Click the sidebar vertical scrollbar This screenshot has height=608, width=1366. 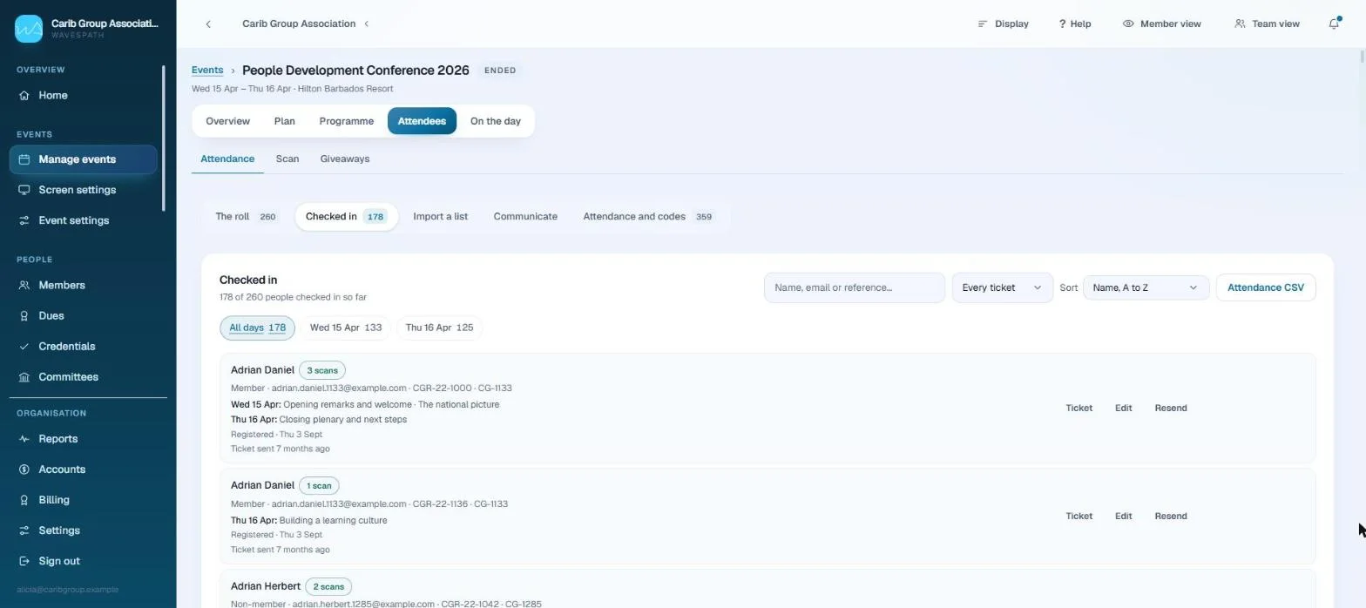[x=163, y=138]
